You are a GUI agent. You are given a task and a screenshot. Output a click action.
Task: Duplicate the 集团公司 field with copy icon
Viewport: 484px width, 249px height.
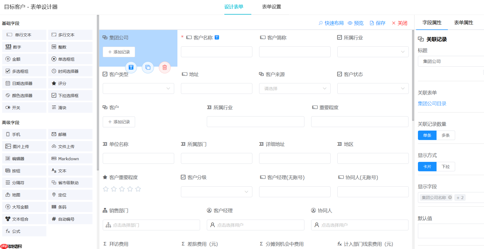148,67
